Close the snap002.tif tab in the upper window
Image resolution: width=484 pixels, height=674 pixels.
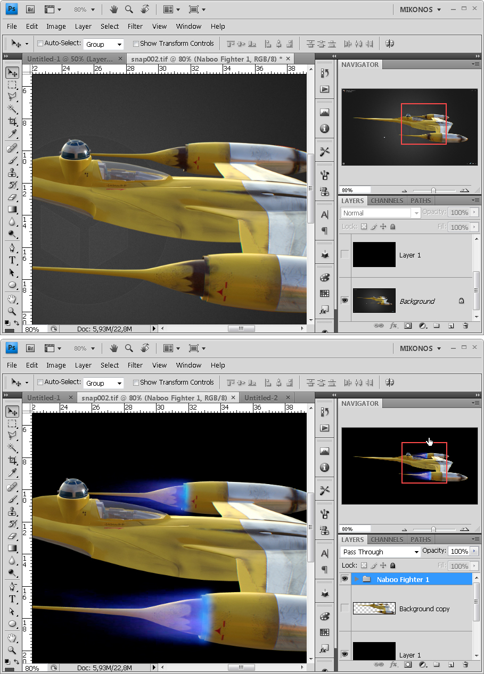click(x=289, y=59)
